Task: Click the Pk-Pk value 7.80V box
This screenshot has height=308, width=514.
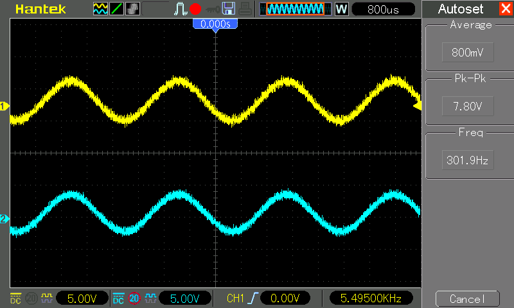Action: pos(468,106)
